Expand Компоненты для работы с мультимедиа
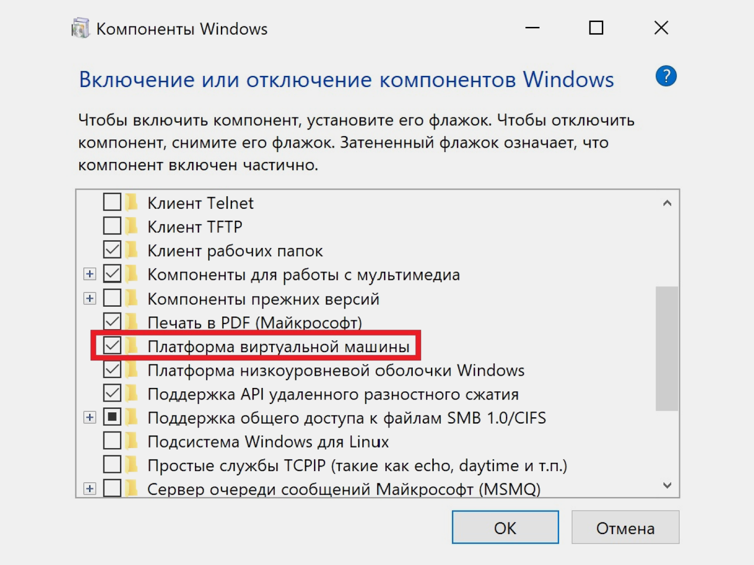The height and width of the screenshot is (565, 754). [x=90, y=274]
